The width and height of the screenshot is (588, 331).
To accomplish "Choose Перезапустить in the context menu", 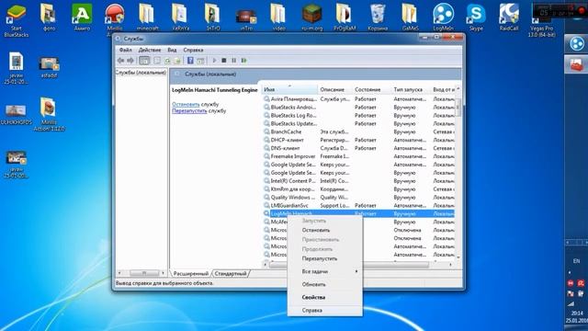I will click(324, 258).
